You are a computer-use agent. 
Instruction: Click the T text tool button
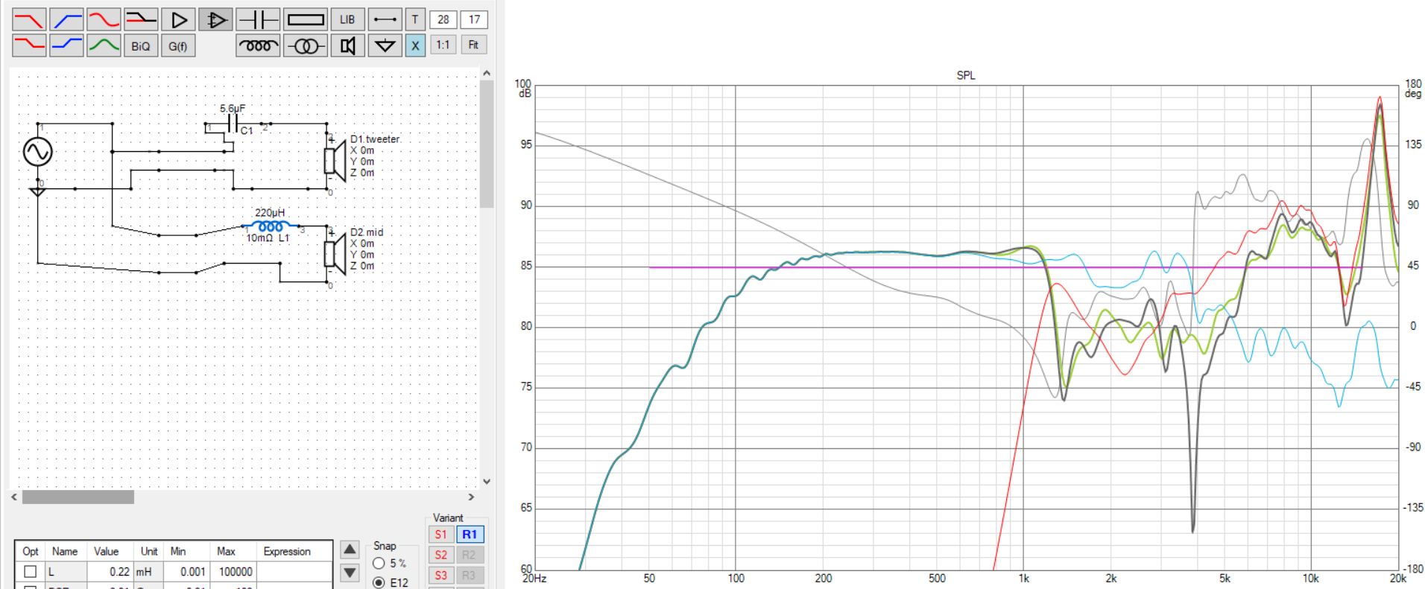click(415, 19)
